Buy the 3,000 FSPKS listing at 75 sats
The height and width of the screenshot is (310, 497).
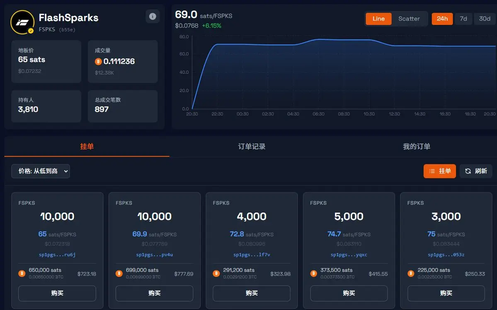pyautogui.click(x=446, y=293)
